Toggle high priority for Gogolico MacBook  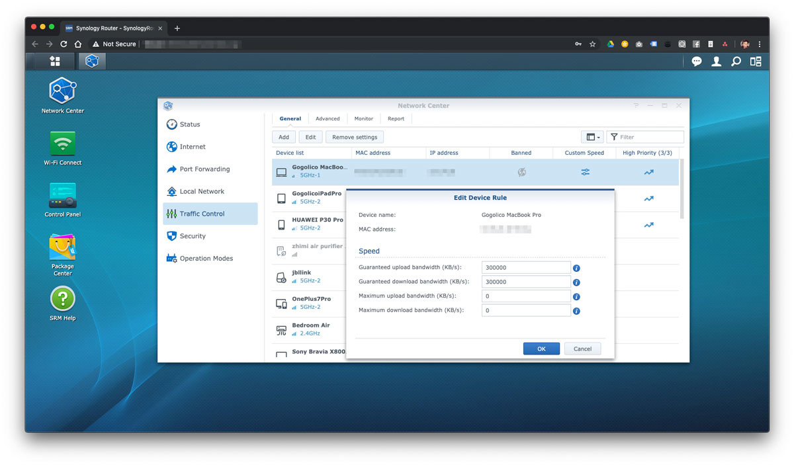tap(648, 172)
